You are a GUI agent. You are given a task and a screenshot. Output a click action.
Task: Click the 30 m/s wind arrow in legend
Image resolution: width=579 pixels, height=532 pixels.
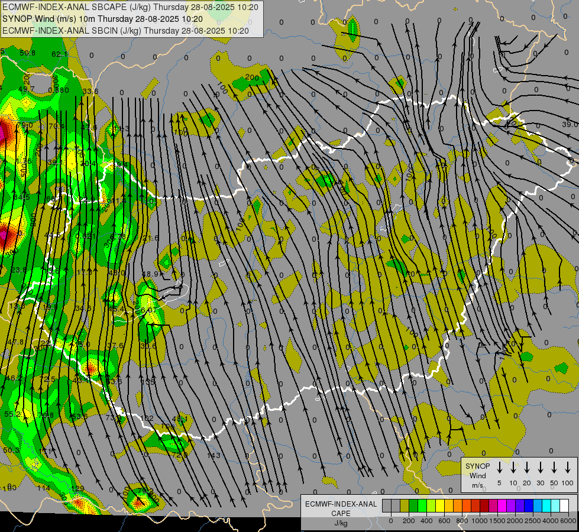pyautogui.click(x=540, y=468)
